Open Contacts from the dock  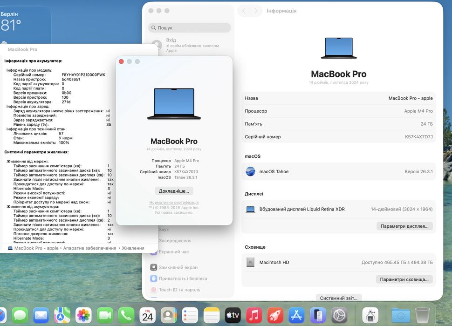coord(169,315)
